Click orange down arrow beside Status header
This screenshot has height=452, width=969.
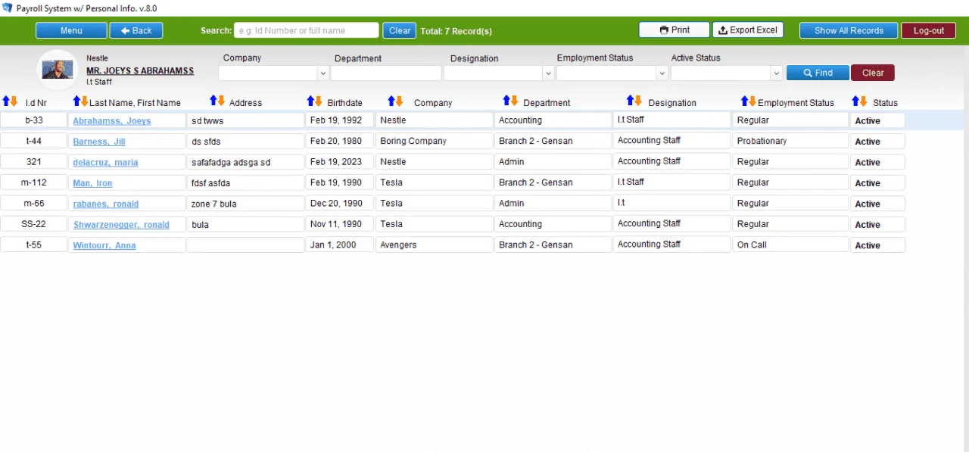tap(864, 101)
